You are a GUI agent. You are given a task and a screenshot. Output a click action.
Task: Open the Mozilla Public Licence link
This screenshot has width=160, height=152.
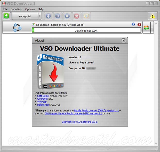click(97, 110)
